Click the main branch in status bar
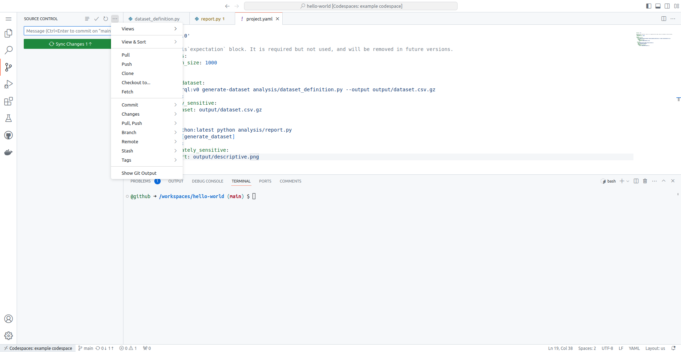681x352 pixels. coord(85,348)
